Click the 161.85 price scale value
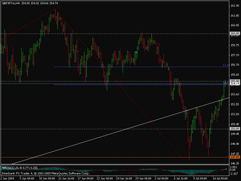 click(235, 15)
